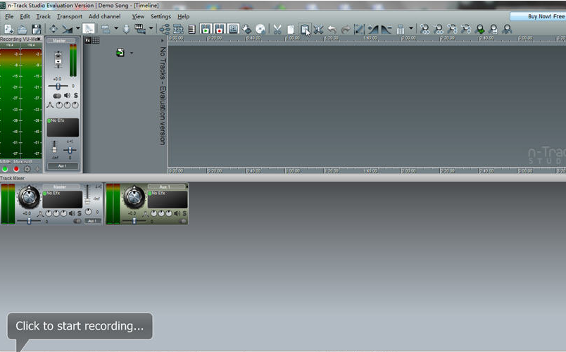Click the settings gear under recording VU meter
The width and height of the screenshot is (566, 352).
coord(27,169)
